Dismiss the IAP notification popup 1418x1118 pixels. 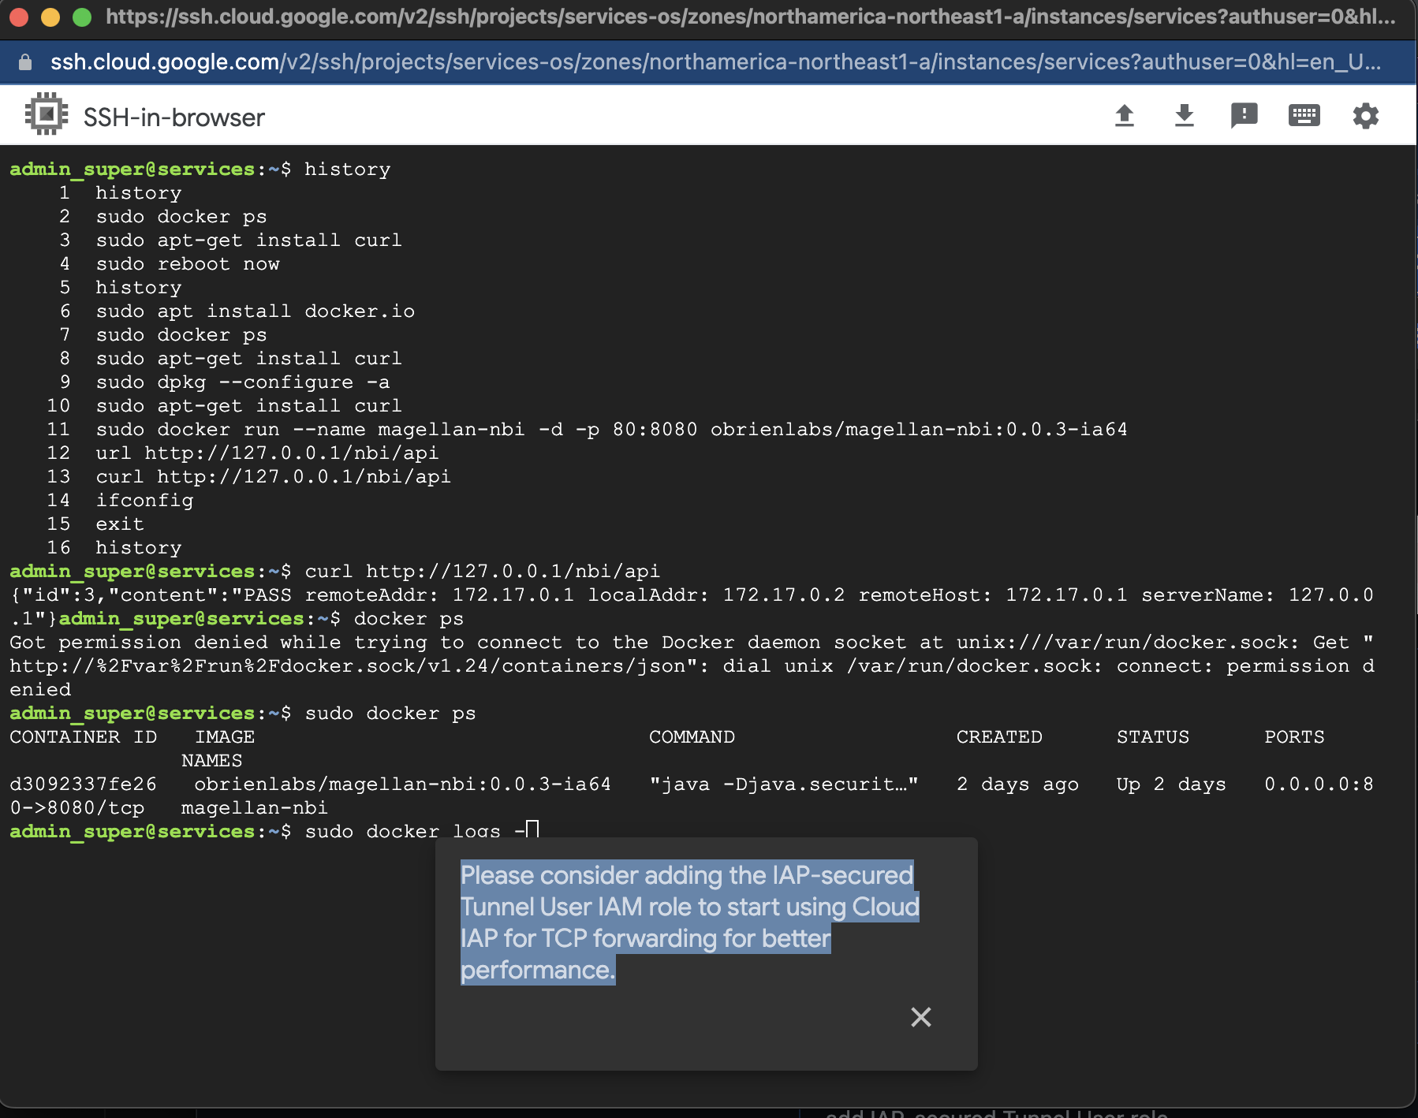pos(921,1017)
